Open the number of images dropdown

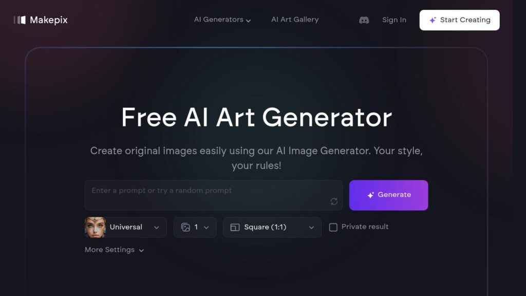pos(195,227)
